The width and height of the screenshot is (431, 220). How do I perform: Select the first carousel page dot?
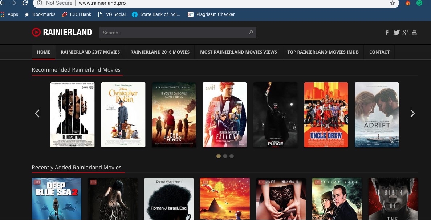[x=219, y=156]
